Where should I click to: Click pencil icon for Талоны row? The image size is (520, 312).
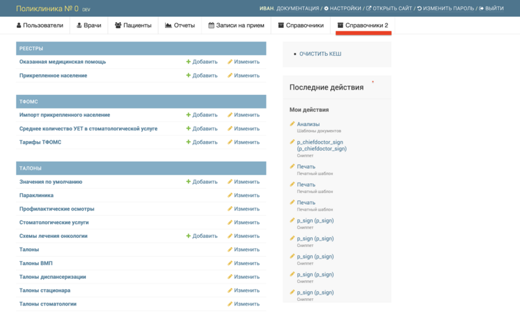click(x=229, y=250)
